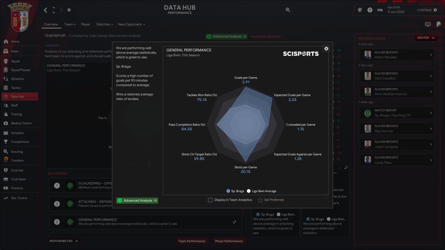The width and height of the screenshot is (445, 250).
Task: Switch to the Overview tab
Action: [51, 24]
